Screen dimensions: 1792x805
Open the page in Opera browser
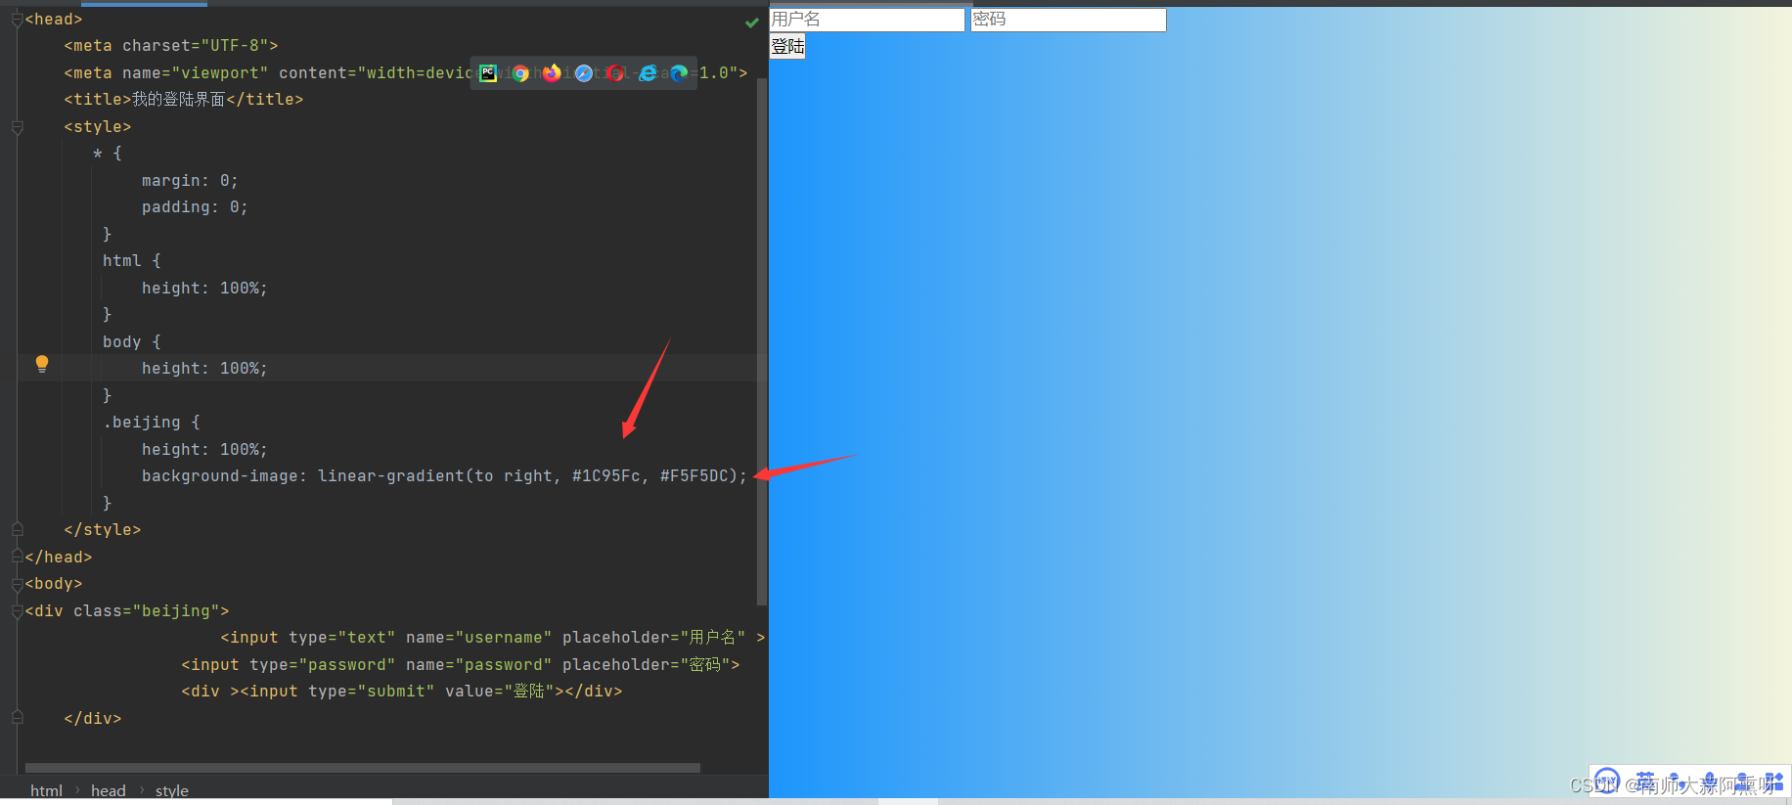615,73
